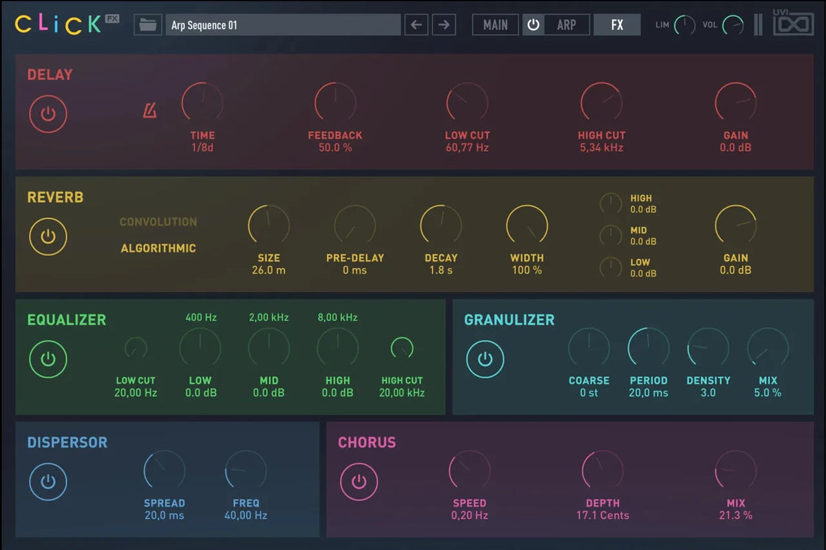The height and width of the screenshot is (550, 826).
Task: Switch to the MAIN tab
Action: pos(496,25)
